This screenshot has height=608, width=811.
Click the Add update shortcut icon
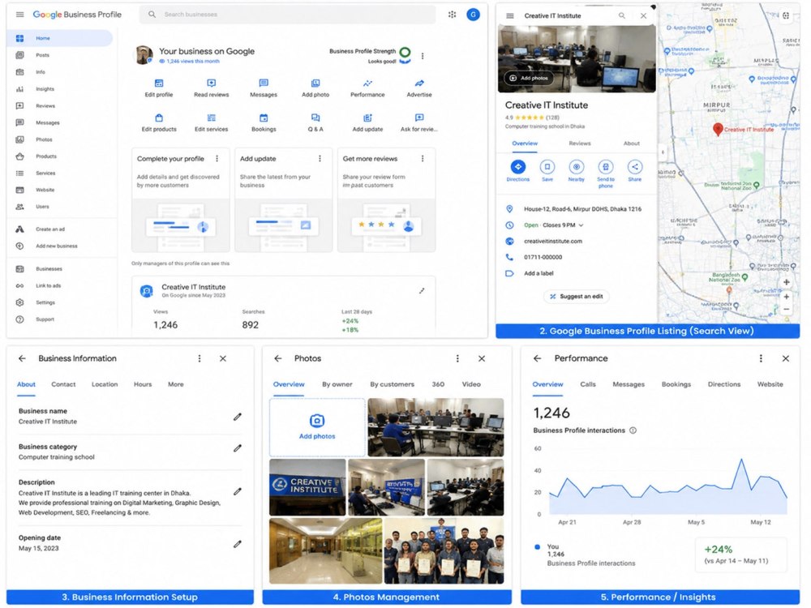pyautogui.click(x=367, y=118)
